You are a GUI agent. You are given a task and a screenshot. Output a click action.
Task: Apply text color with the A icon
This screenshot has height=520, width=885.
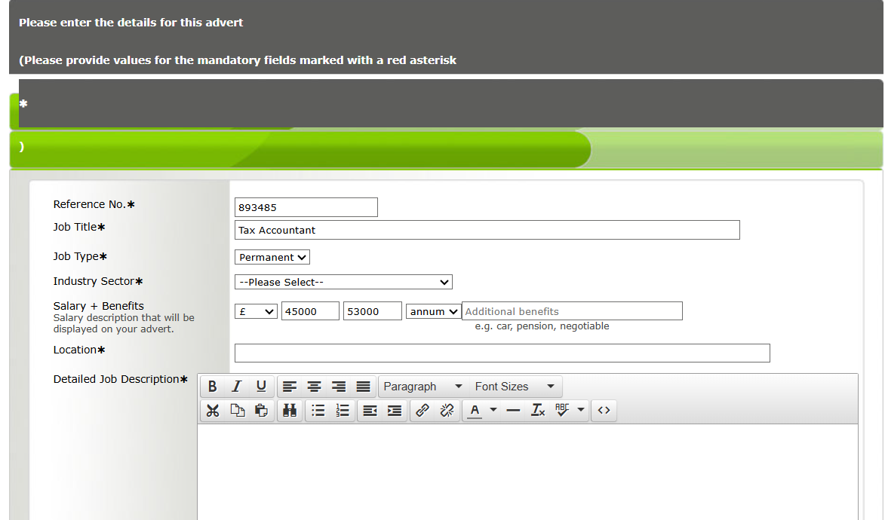[x=475, y=411]
